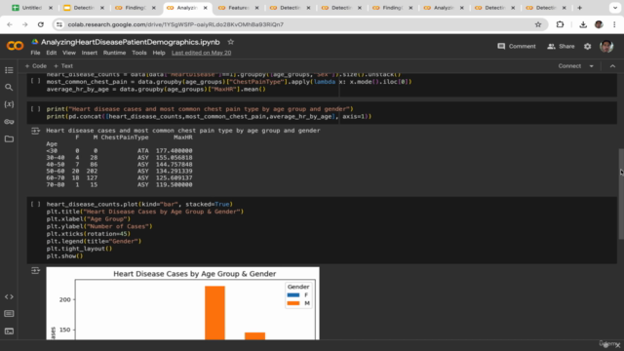Open the table of contents sidebar icon
Viewport: 624px width, 351px height.
(9, 70)
